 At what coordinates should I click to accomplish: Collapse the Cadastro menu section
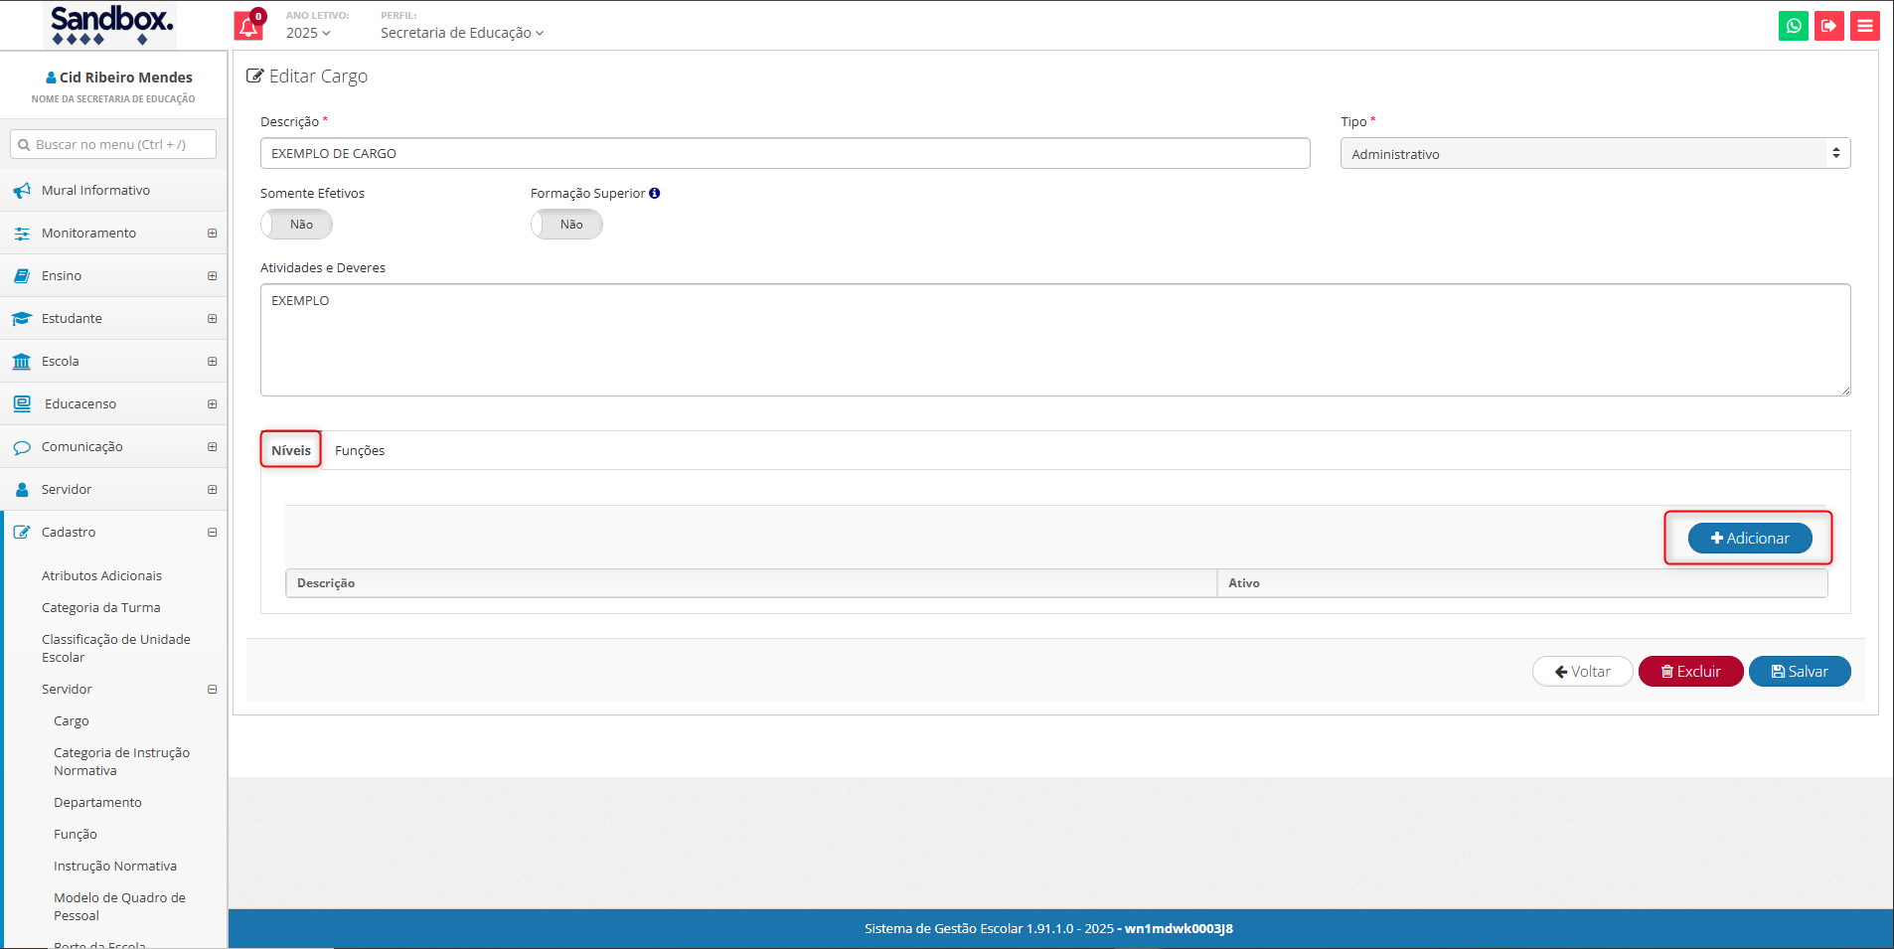click(x=212, y=533)
